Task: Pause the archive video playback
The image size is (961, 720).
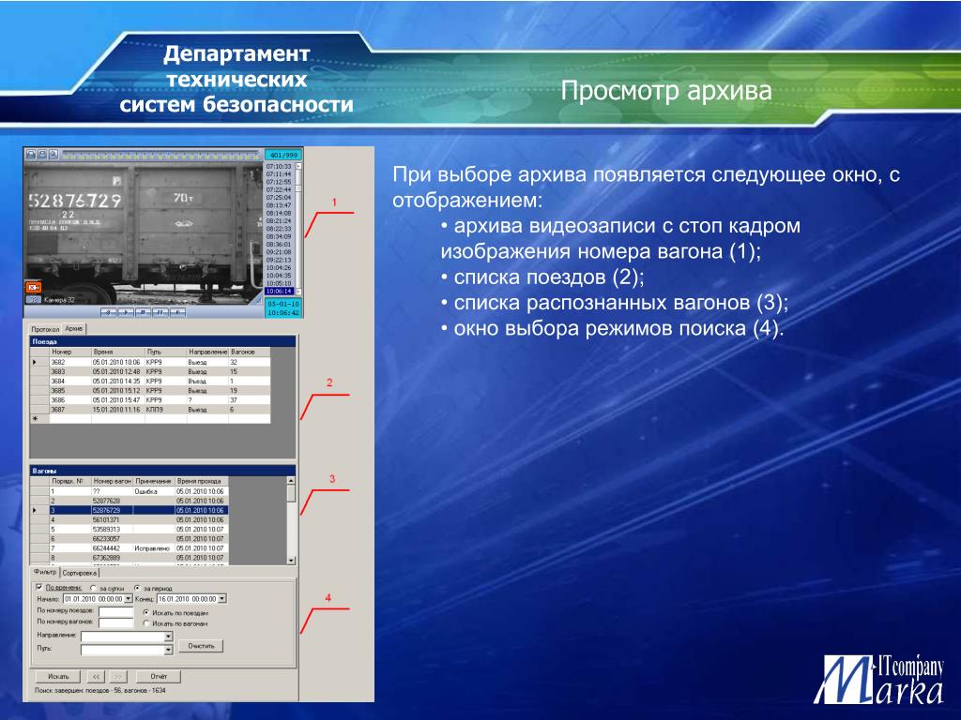Action: tap(160, 312)
